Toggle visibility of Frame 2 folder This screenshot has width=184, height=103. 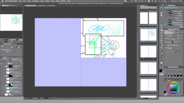(1, 66)
